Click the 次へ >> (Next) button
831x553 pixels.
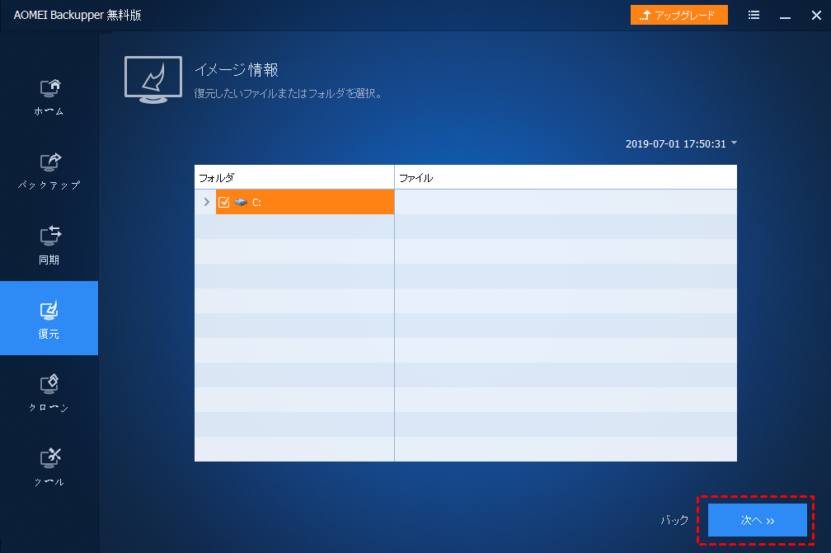coord(758,520)
